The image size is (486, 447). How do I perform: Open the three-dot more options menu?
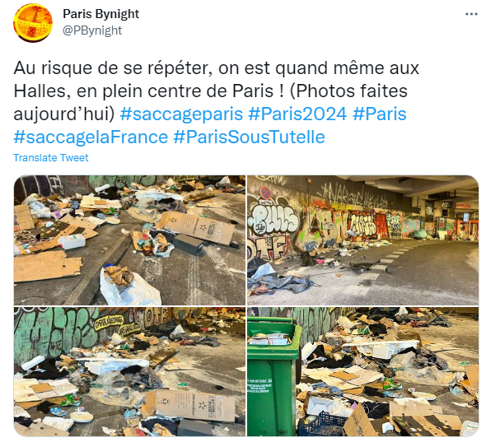tap(471, 14)
